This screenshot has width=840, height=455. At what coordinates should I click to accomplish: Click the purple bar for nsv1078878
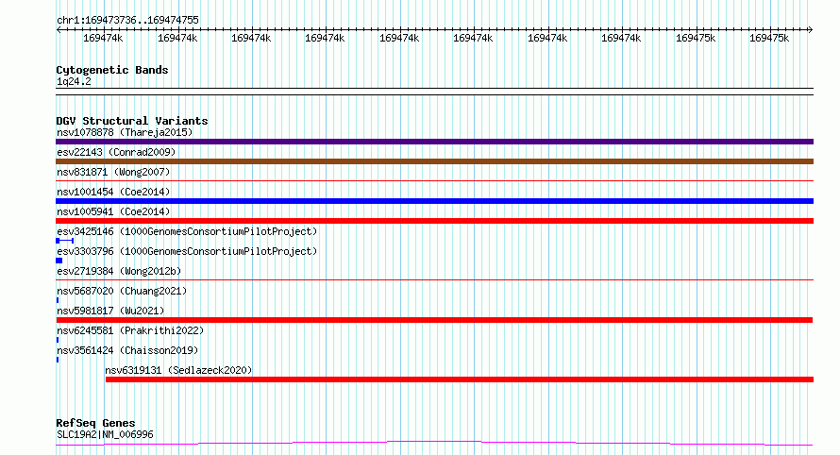[x=434, y=142]
